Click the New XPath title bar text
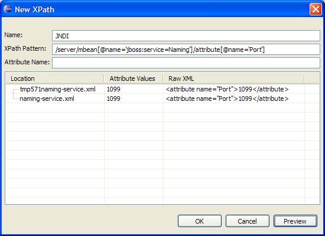This screenshot has width=325, height=236. 34,9
